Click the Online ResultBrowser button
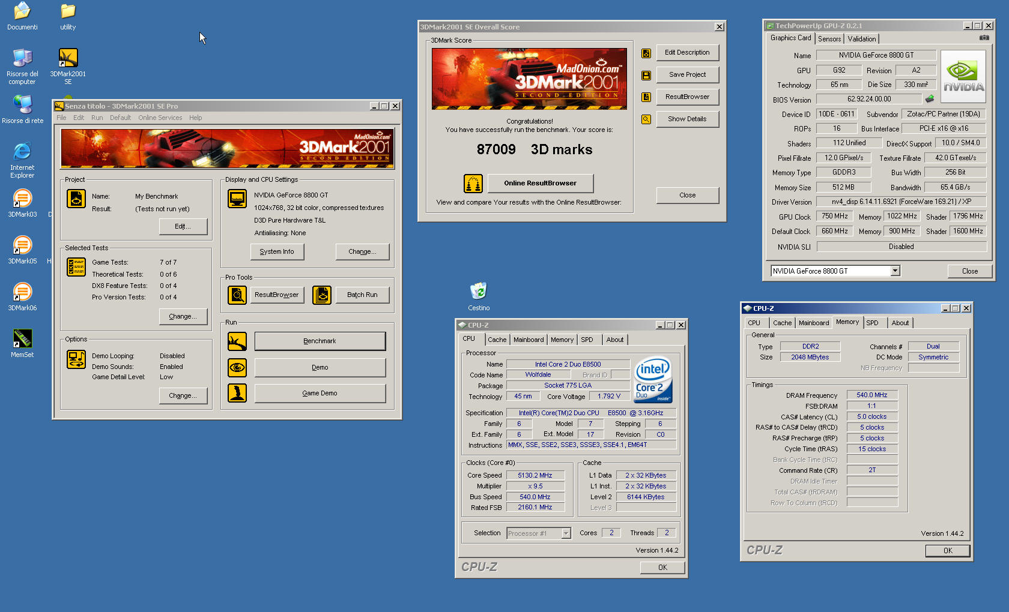Viewport: 1009px width, 612px height. point(541,184)
